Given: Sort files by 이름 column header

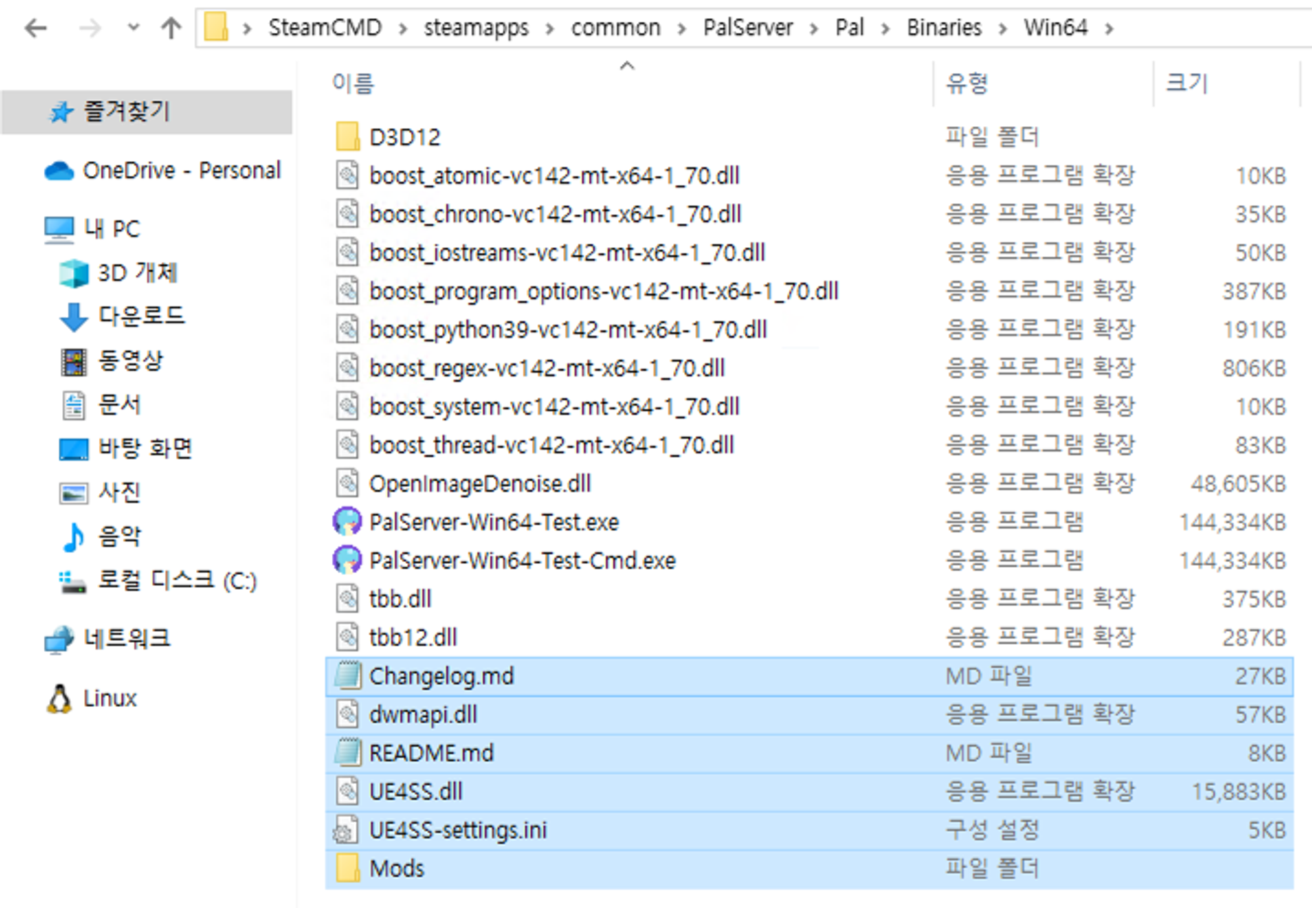Looking at the screenshot, I should (353, 84).
